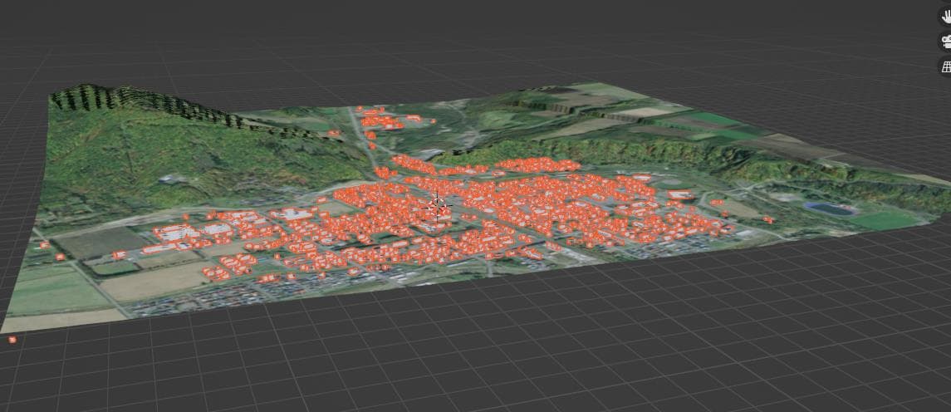Select the blue pond on the terrain
Image resolution: width=951 pixels, height=412 pixels.
[x=831, y=209]
